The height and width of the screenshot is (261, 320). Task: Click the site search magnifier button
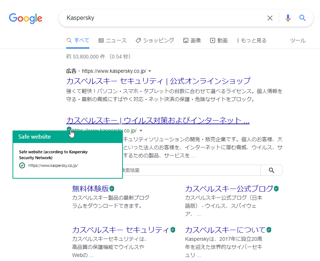coord(271,170)
